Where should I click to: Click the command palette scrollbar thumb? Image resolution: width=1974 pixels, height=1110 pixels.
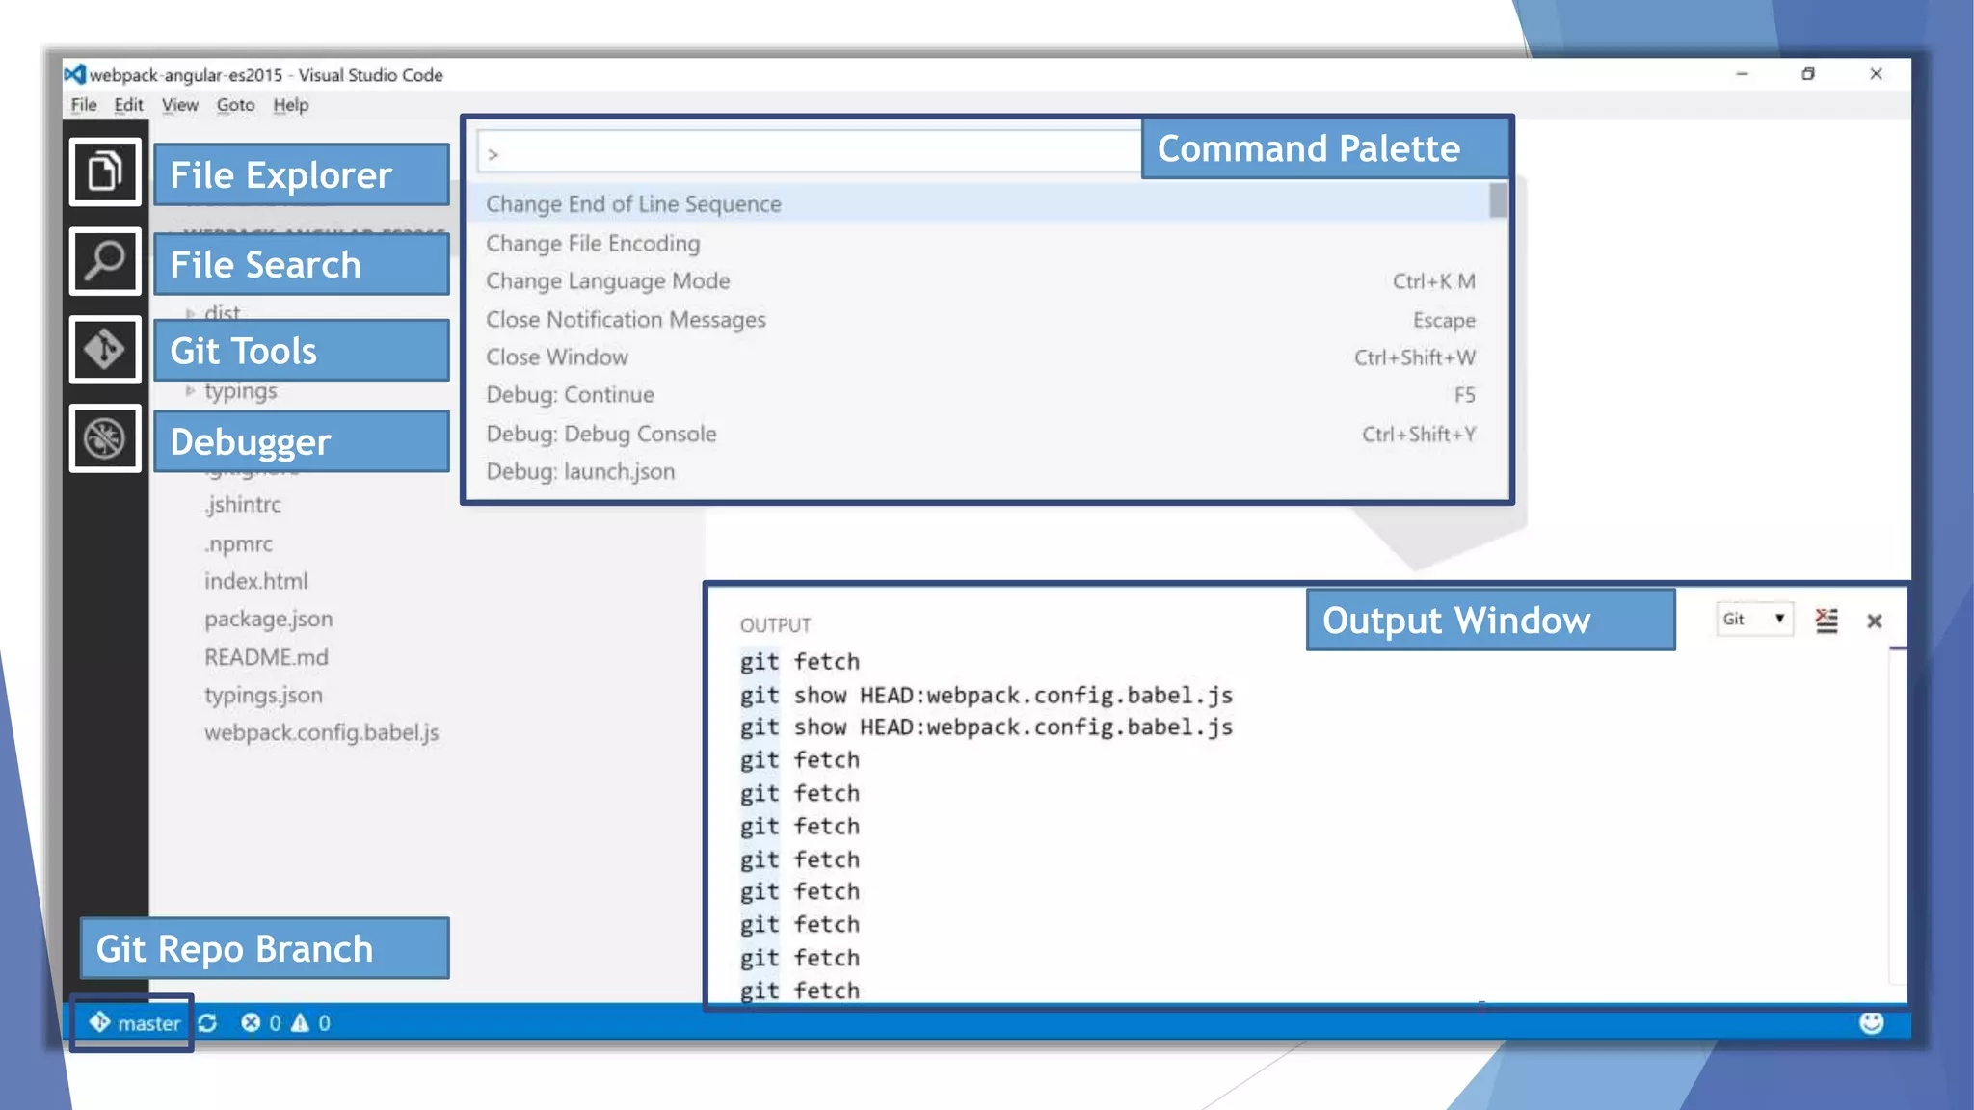click(1497, 200)
